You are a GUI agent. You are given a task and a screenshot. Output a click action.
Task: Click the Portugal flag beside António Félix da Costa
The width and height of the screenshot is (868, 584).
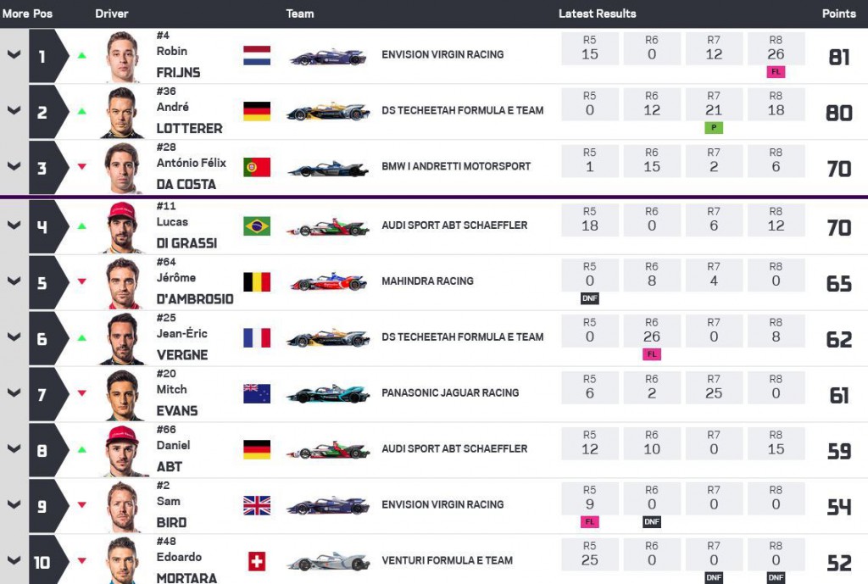point(257,167)
